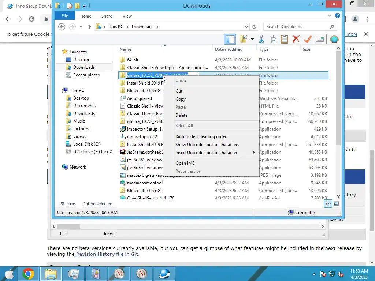
Task: Open the File ribbon tab
Action: [x=64, y=16]
